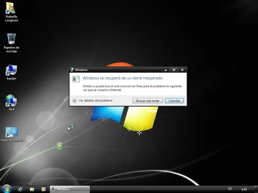
Task: Open Windows Explorer folder taskbar icon
Action: click(32, 189)
